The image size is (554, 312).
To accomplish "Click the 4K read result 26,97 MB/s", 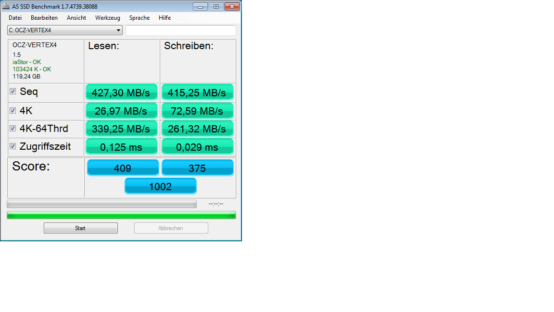I will [x=121, y=111].
